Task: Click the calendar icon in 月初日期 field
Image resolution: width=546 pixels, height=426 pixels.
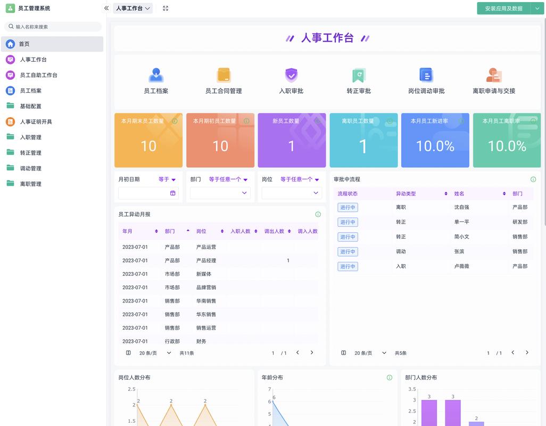Action: [x=173, y=193]
